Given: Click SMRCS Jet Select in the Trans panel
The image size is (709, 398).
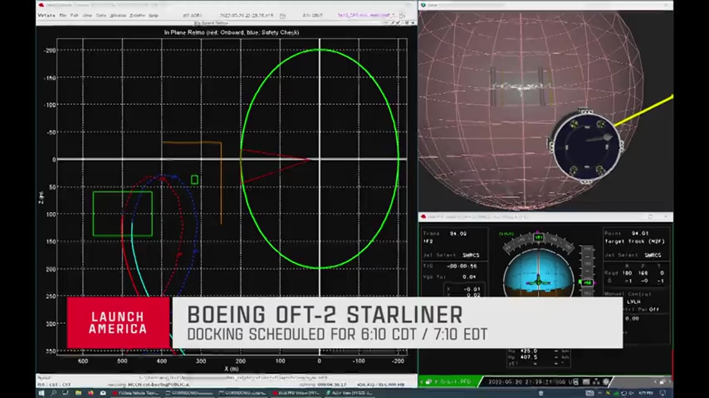Looking at the screenshot, I should click(x=471, y=255).
